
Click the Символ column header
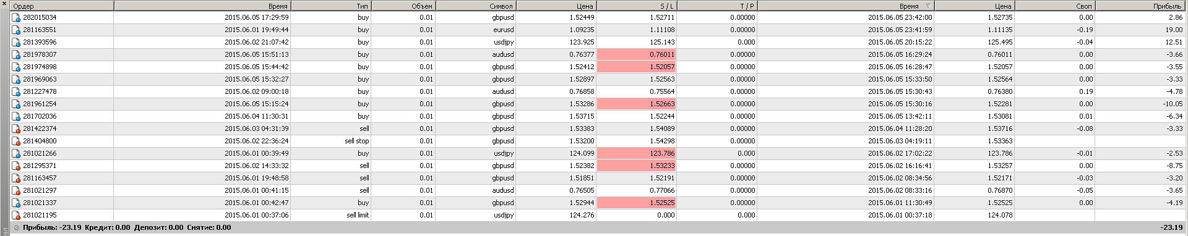point(476,6)
